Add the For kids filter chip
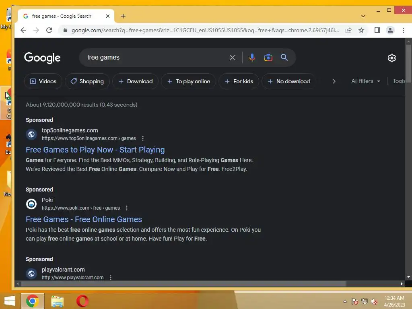Image resolution: width=412 pixels, height=309 pixels. coord(239,81)
